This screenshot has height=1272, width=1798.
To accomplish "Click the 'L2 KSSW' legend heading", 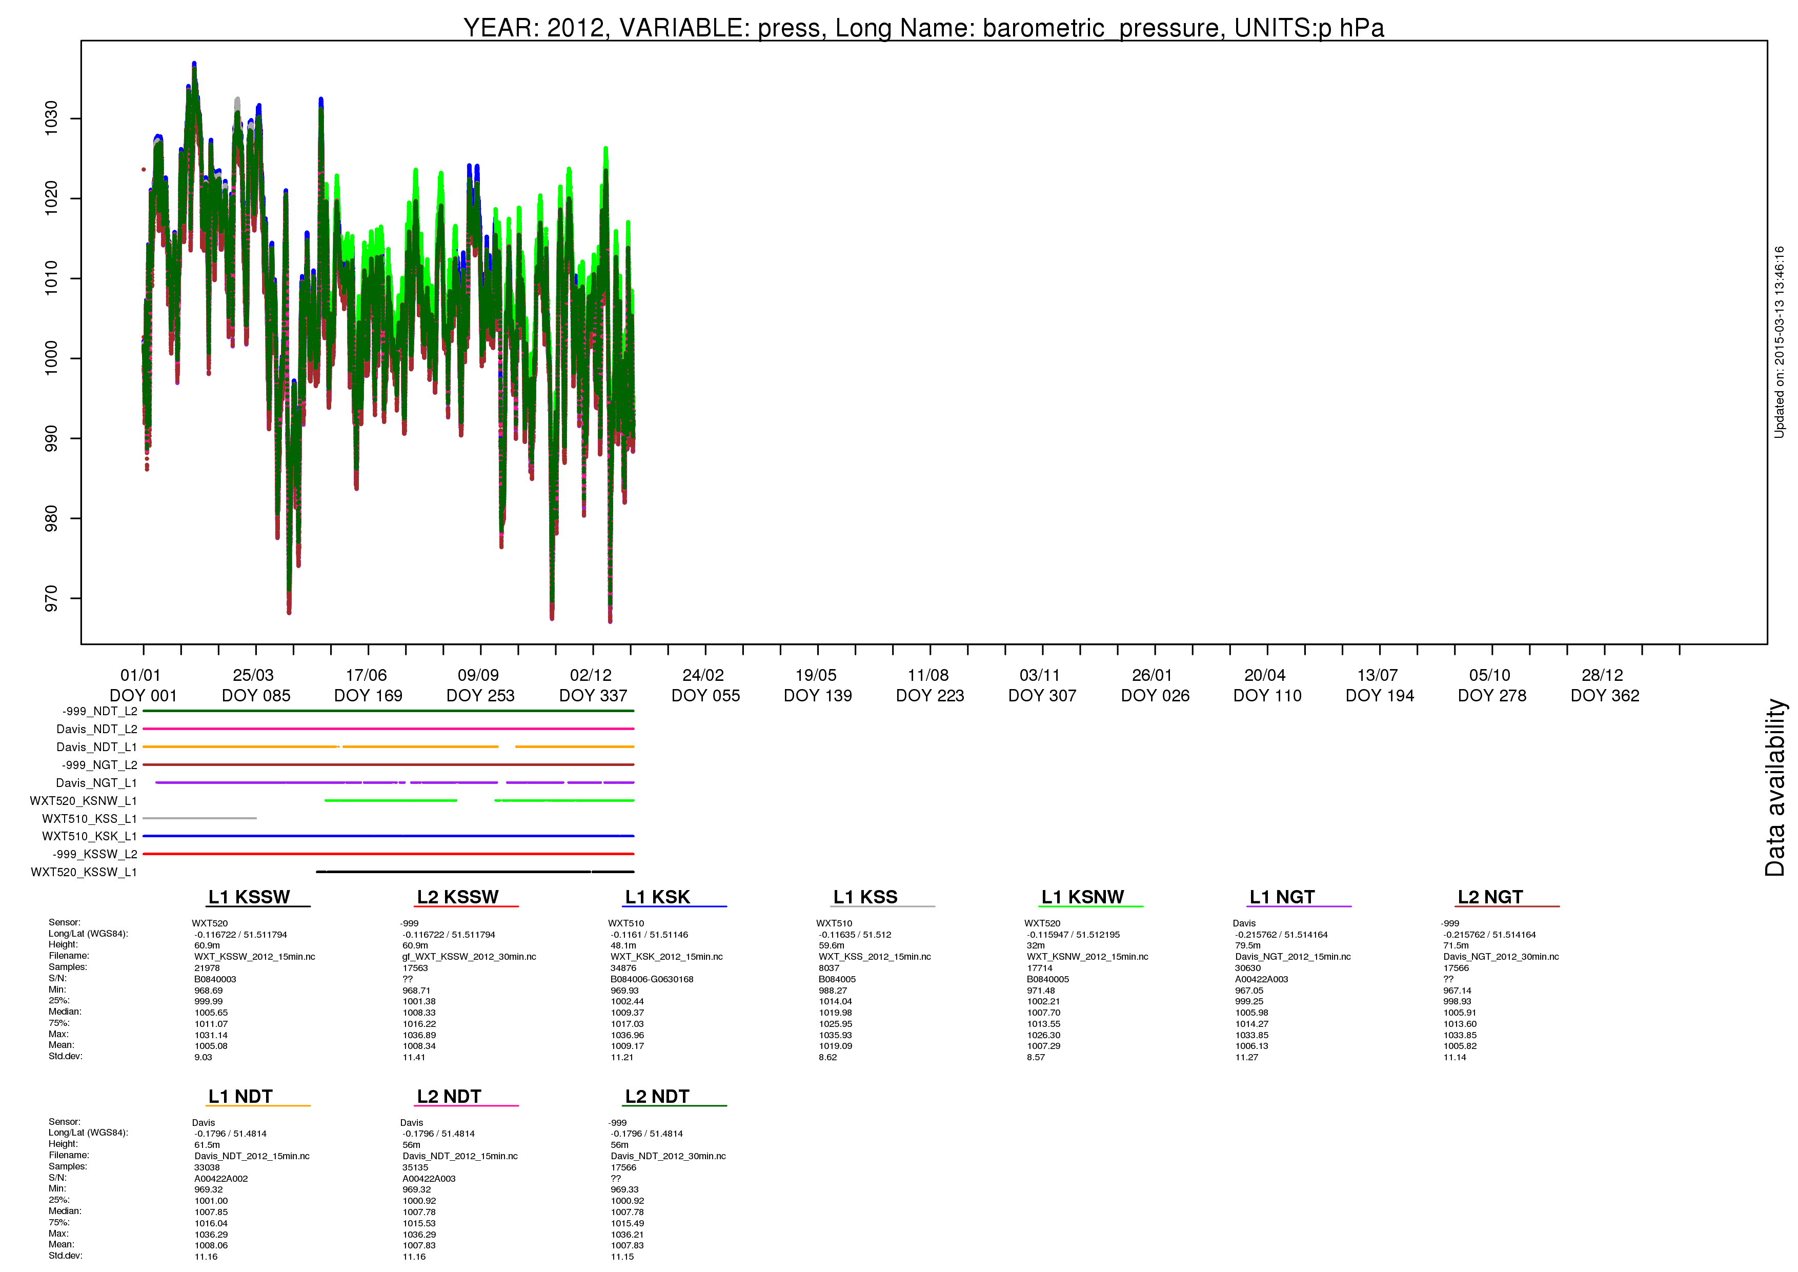I will [x=457, y=898].
